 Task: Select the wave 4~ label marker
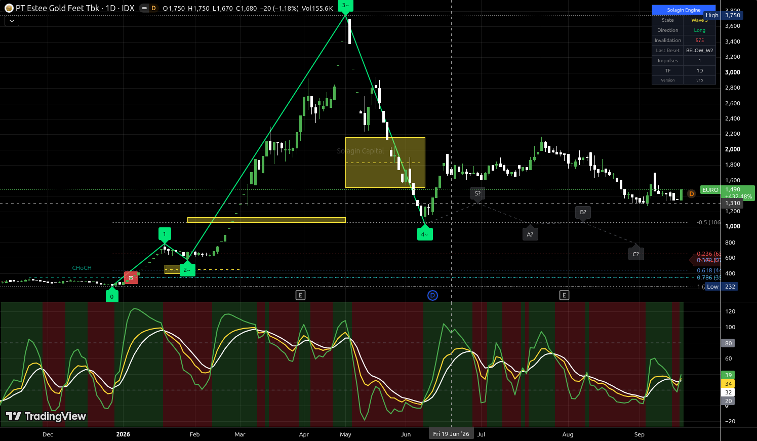click(425, 234)
